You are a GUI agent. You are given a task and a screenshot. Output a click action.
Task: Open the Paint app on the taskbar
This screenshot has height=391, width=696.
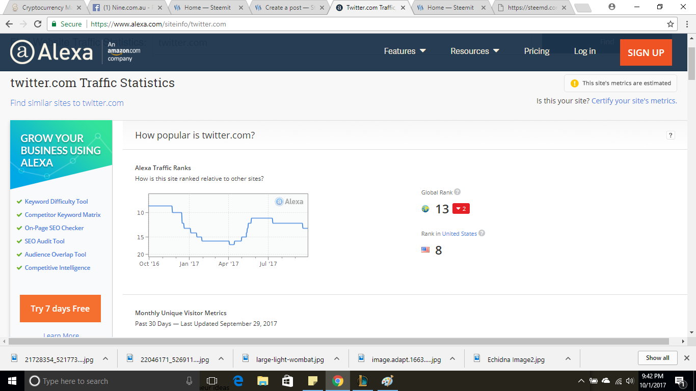(387, 381)
